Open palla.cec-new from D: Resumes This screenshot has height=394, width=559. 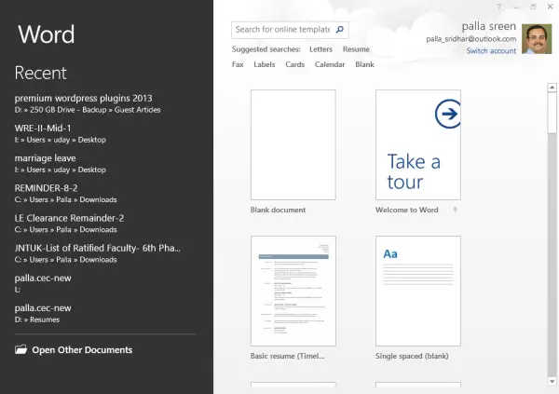[x=43, y=313]
